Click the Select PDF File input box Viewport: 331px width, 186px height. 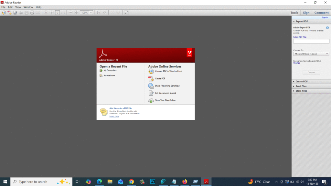point(311,41)
